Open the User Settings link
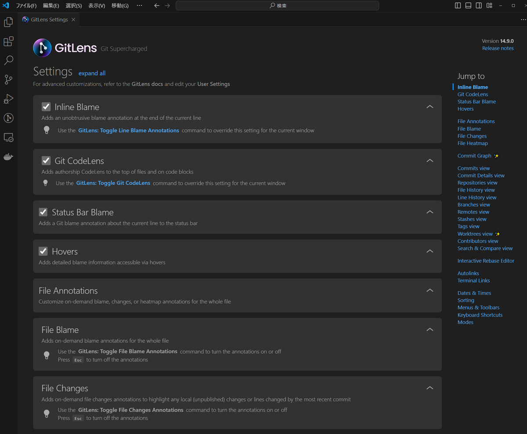The height and width of the screenshot is (434, 527). coord(213,84)
